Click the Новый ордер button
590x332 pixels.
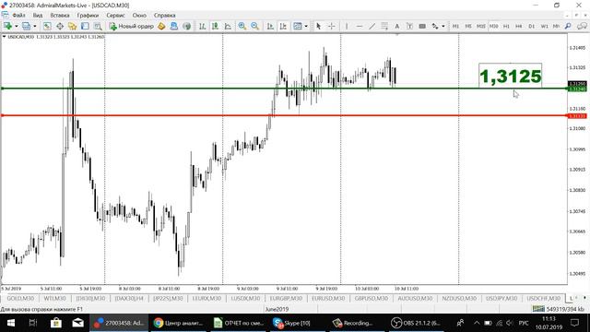click(132, 26)
